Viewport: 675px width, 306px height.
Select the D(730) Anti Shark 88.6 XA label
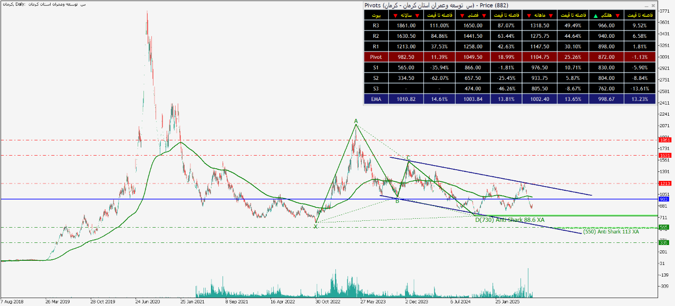pyautogui.click(x=509, y=220)
